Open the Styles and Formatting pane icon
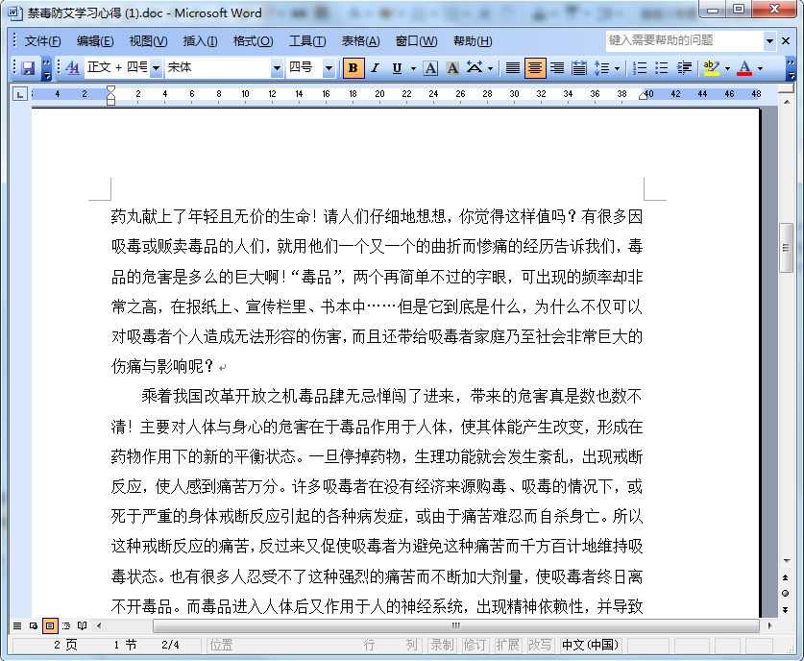This screenshot has height=661, width=804. click(72, 67)
